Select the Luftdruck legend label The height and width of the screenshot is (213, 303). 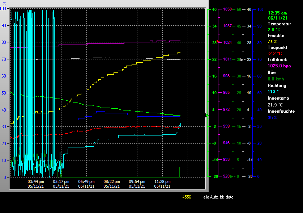[277, 59]
